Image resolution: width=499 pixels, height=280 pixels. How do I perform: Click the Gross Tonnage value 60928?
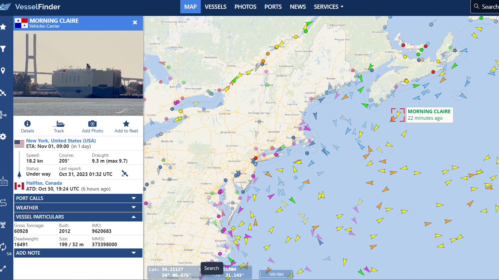coord(21,231)
